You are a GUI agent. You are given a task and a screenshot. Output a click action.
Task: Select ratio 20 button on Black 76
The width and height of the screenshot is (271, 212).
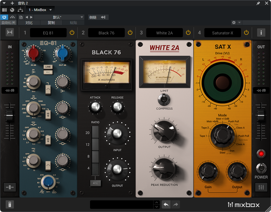tap(95, 132)
